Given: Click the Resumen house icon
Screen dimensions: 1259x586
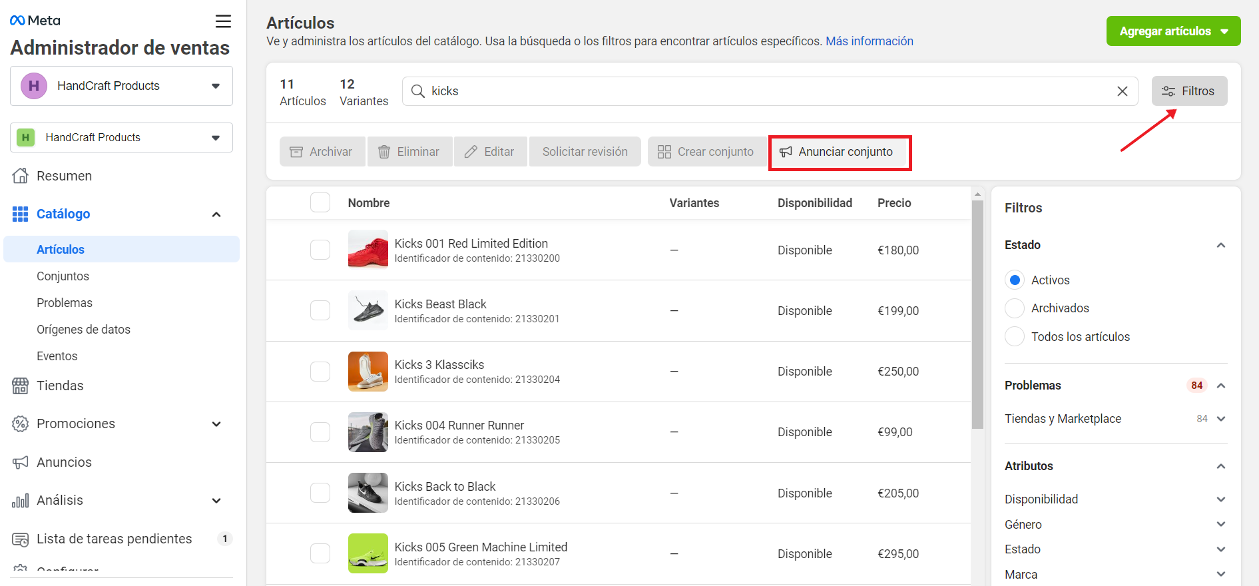Looking at the screenshot, I should pos(21,176).
